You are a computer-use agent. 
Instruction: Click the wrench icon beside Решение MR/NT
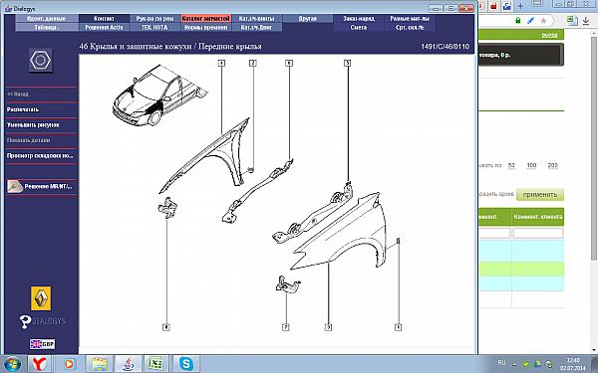pyautogui.click(x=15, y=187)
